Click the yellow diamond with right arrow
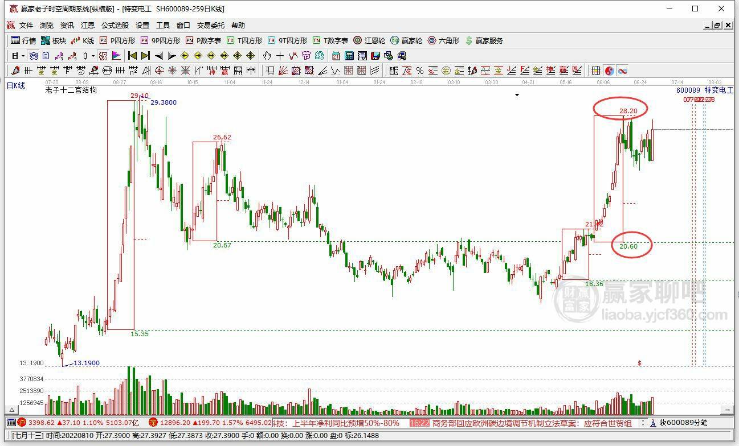 (198, 56)
